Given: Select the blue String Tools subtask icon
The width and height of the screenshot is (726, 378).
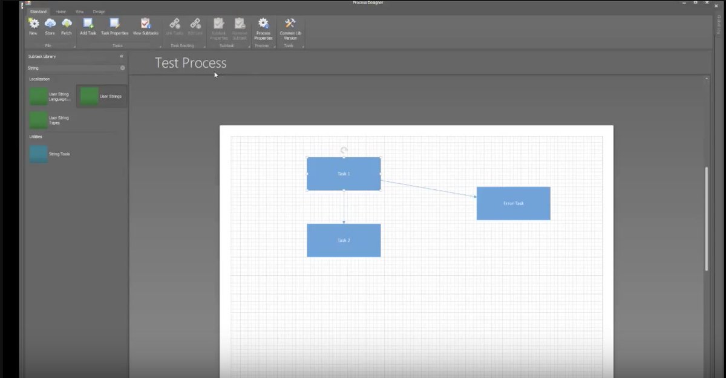Looking at the screenshot, I should click(x=38, y=154).
